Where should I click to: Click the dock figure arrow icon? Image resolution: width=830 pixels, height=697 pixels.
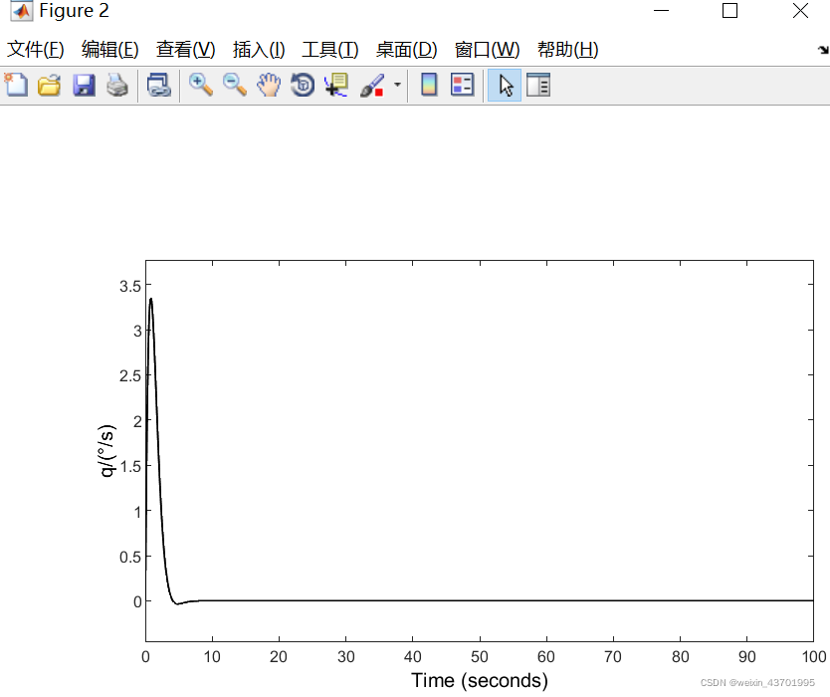(x=823, y=50)
